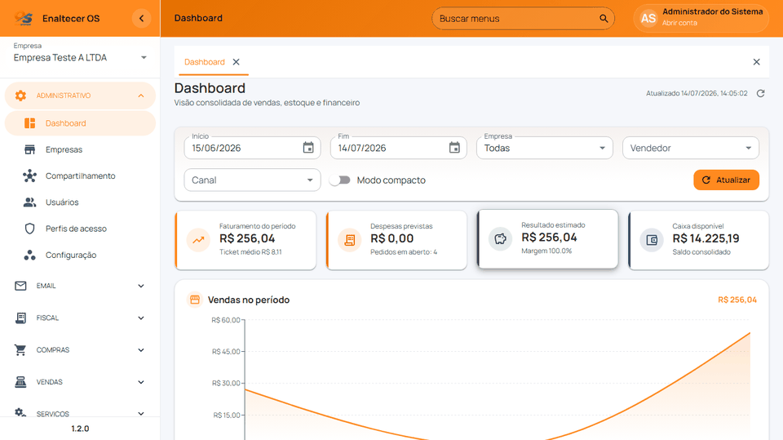
Task: Open the AS user avatar
Action: point(648,19)
